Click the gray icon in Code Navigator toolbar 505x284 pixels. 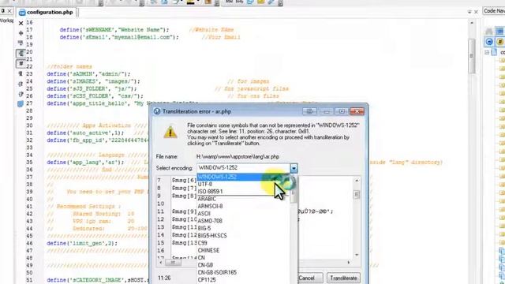489,32
